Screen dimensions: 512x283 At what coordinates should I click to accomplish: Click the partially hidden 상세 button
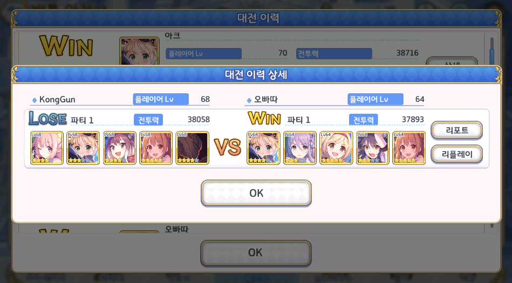click(x=452, y=61)
